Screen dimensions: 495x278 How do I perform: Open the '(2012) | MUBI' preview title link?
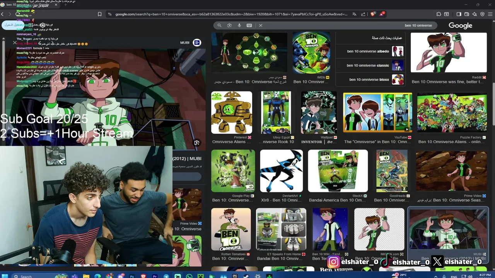(x=187, y=159)
